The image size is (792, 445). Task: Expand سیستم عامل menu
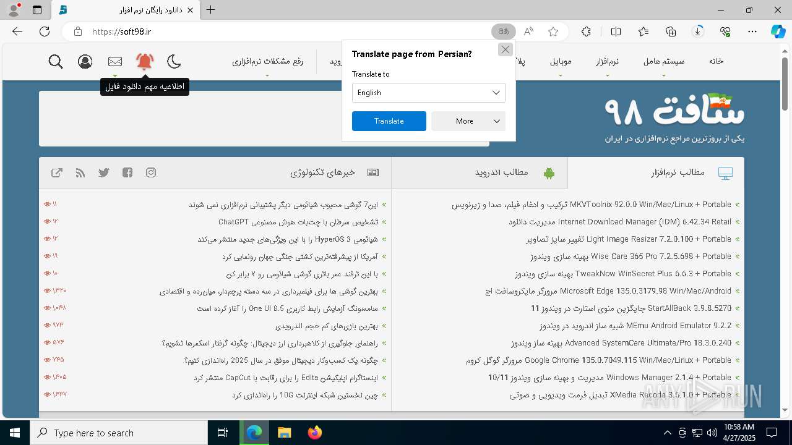[664, 61]
